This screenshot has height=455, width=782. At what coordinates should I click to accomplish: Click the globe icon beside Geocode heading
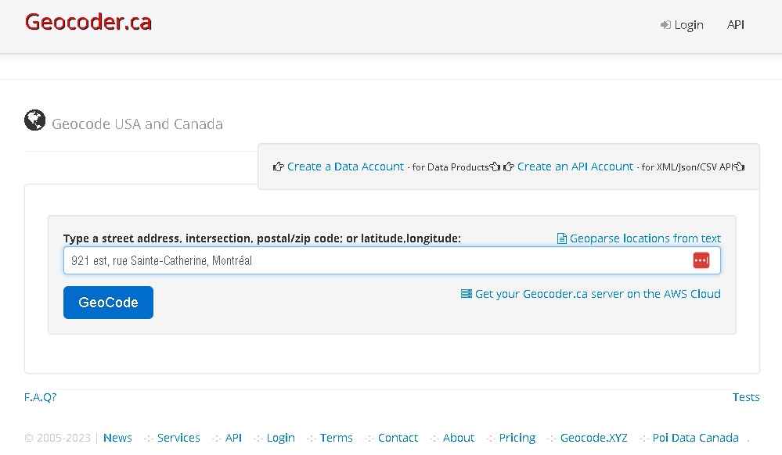click(x=34, y=120)
